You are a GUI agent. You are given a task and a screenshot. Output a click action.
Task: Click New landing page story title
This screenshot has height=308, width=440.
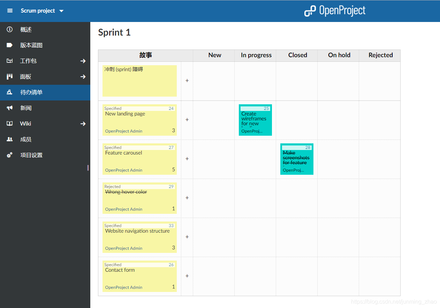coord(125,114)
